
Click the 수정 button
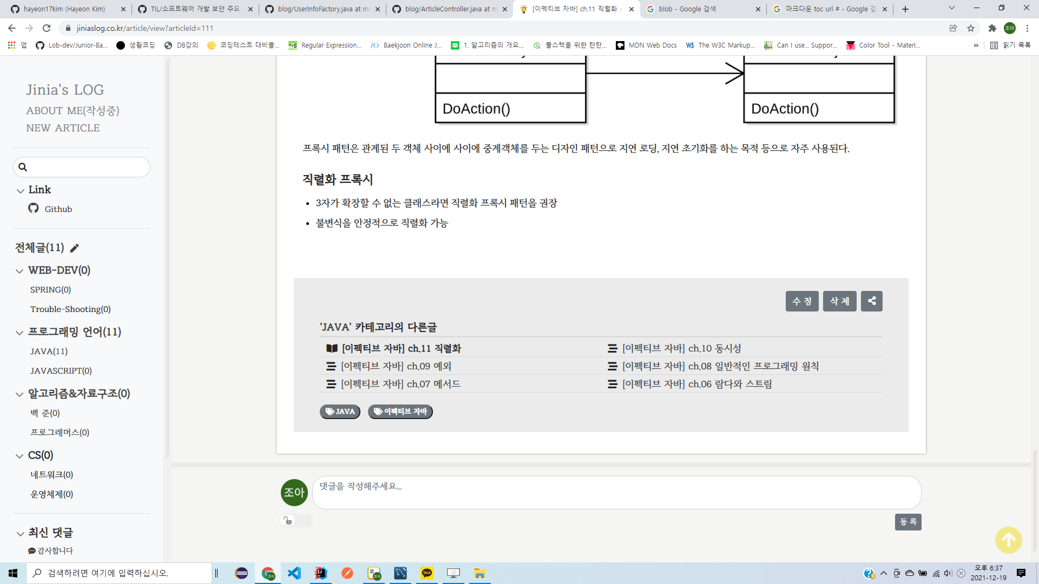[x=802, y=301]
